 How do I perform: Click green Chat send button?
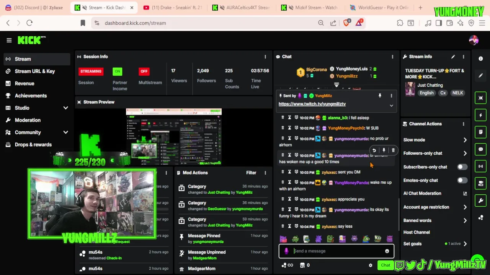coord(385,265)
